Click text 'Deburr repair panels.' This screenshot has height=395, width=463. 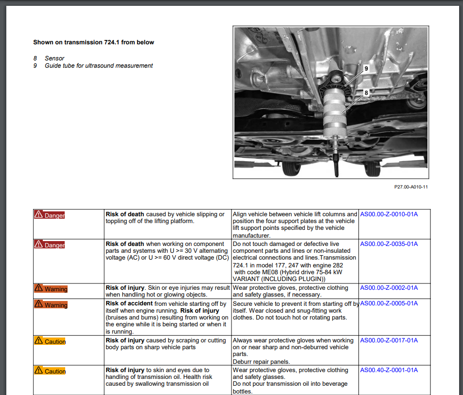coord(261,361)
